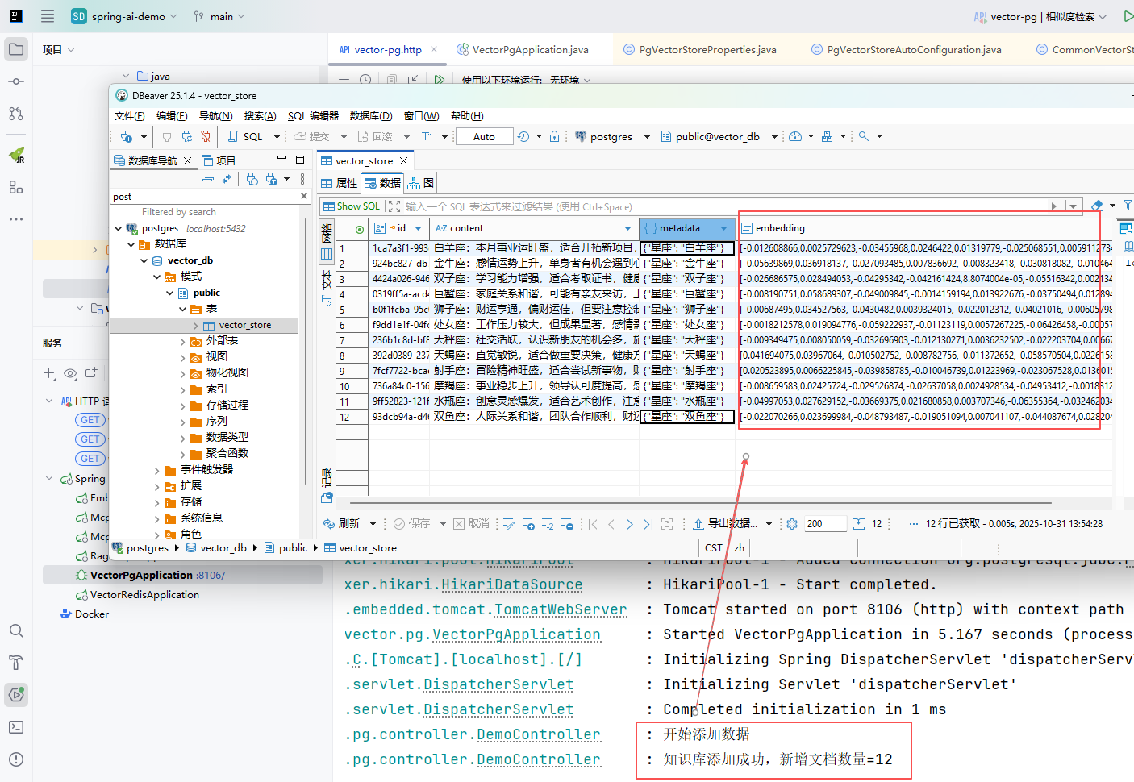Image resolution: width=1134 pixels, height=782 pixels.
Task: Click the 刷新 refresh button
Action: [342, 524]
